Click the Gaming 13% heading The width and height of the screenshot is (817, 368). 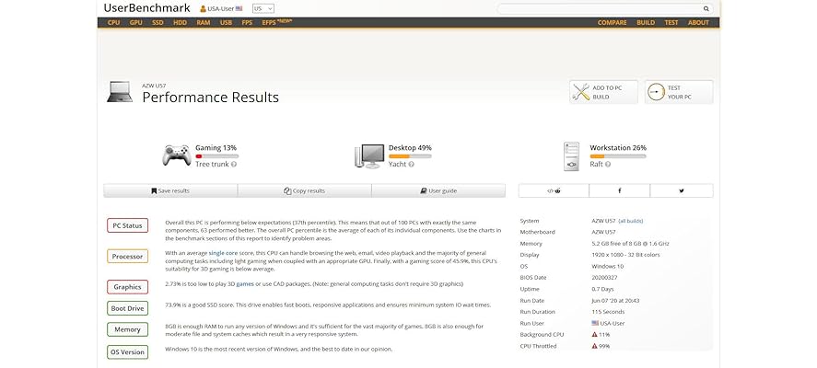coord(216,148)
